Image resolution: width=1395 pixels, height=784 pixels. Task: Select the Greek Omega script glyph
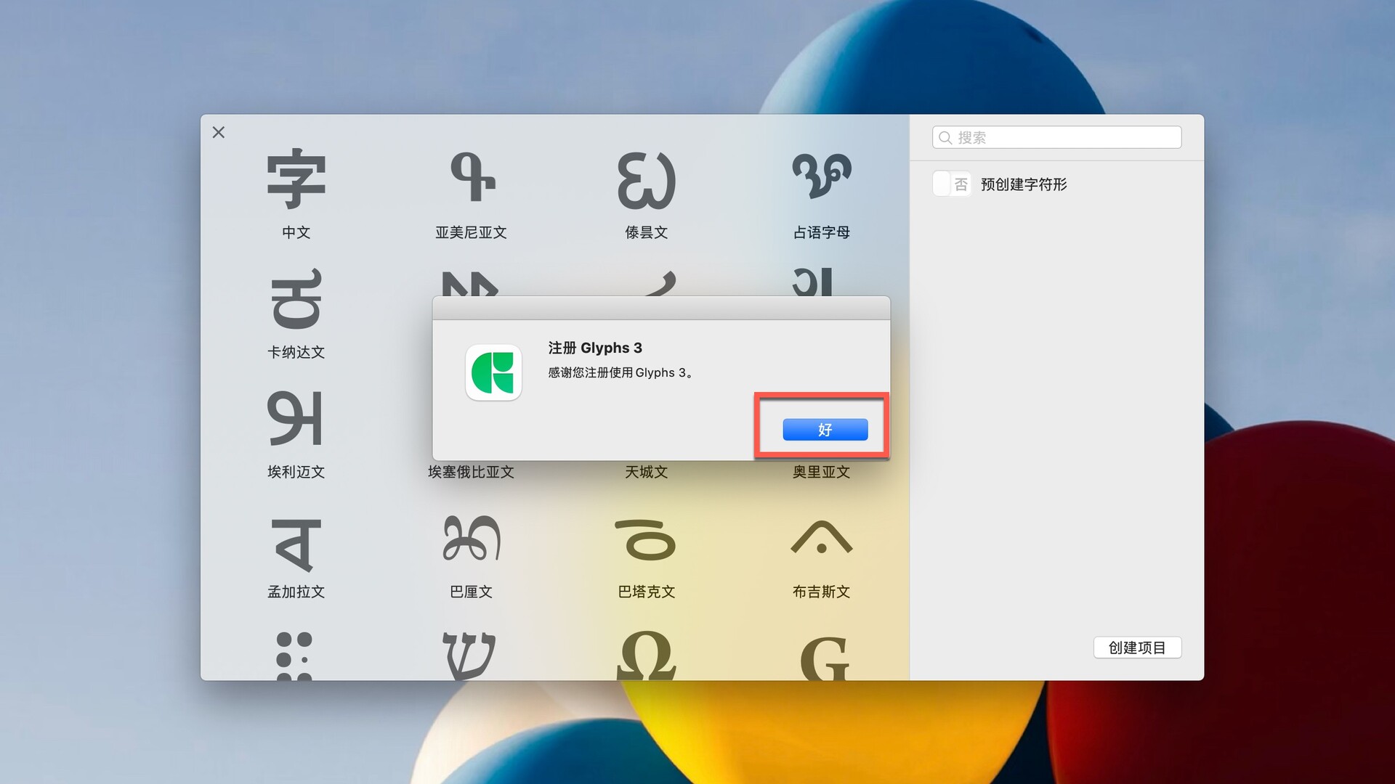click(646, 656)
